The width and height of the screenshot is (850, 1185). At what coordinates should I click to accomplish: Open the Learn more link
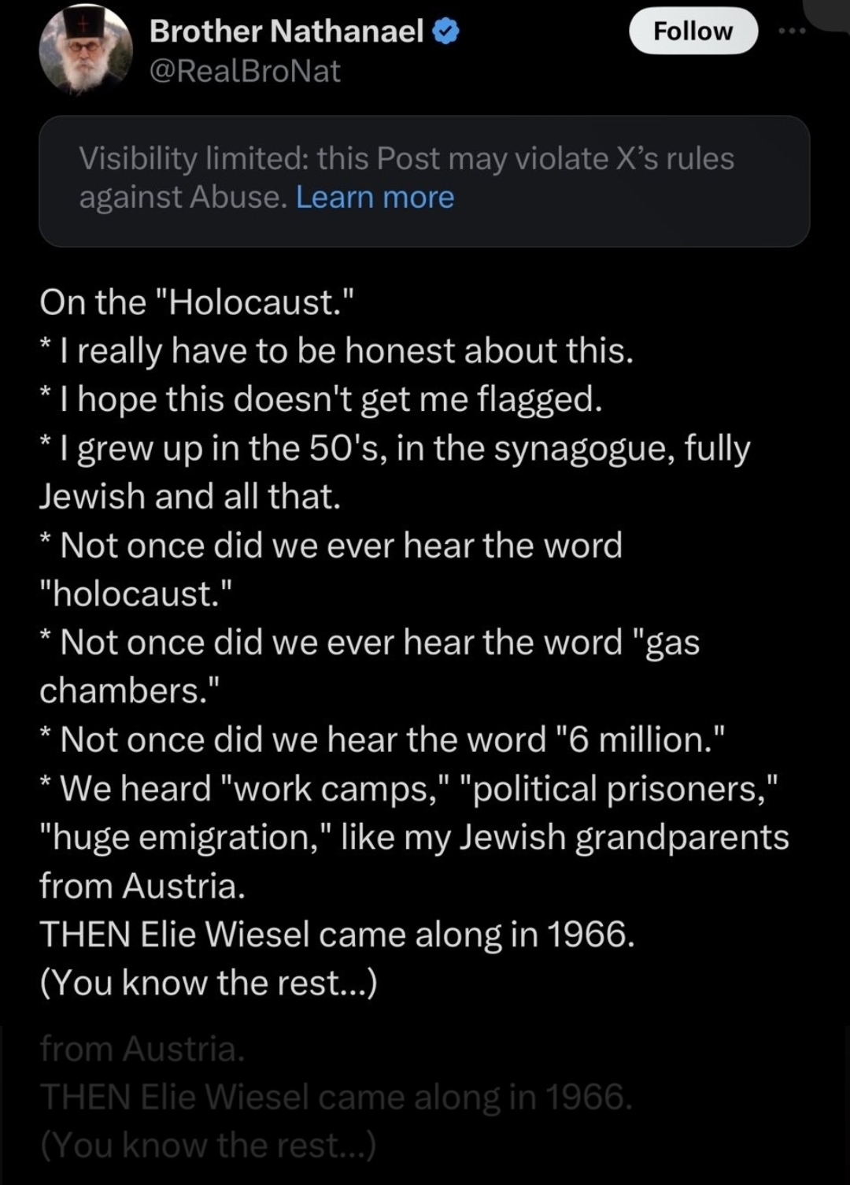coord(375,197)
